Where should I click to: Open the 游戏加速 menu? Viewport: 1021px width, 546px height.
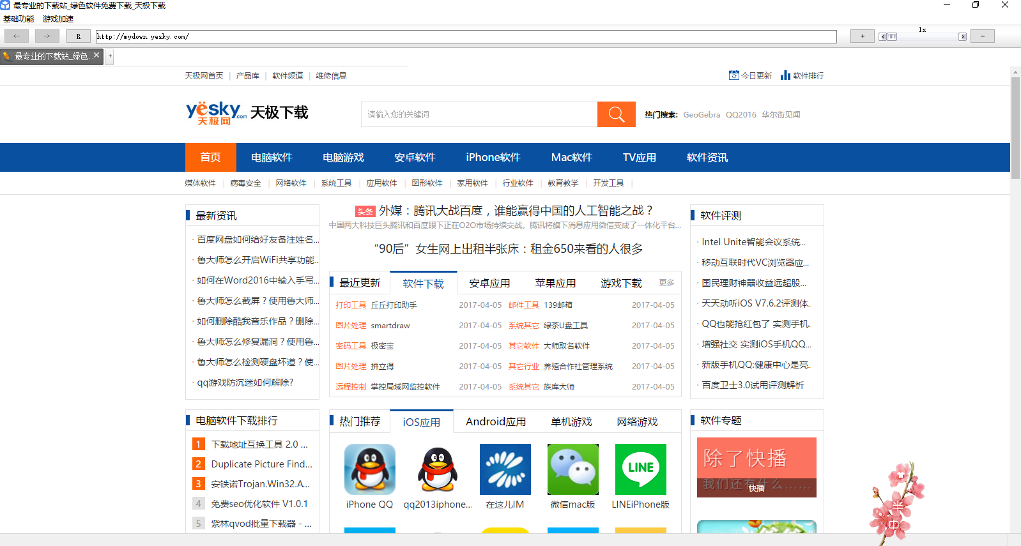[x=58, y=19]
